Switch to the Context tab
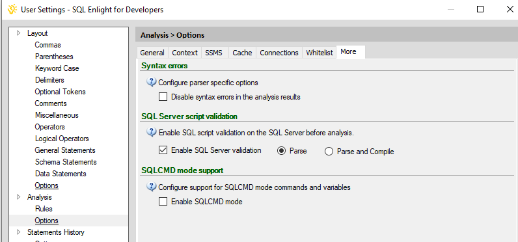Viewport: 518px width, 242px height. point(185,53)
